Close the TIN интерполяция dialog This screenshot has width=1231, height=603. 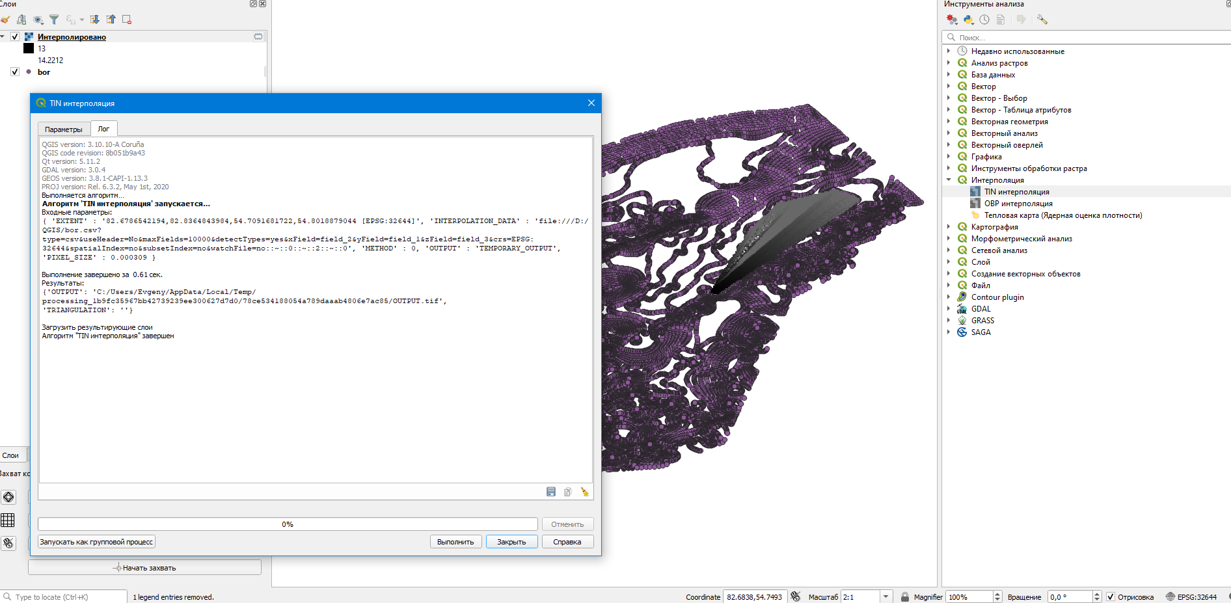tap(591, 103)
